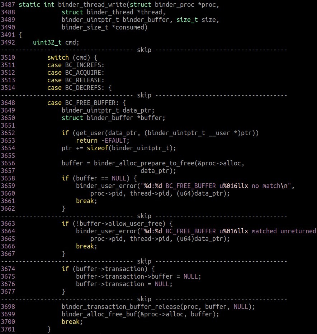Click 'ptr += sizeof(binder_uintptr_t);' line
The width and height of the screenshot is (317, 334).
[x=119, y=148]
